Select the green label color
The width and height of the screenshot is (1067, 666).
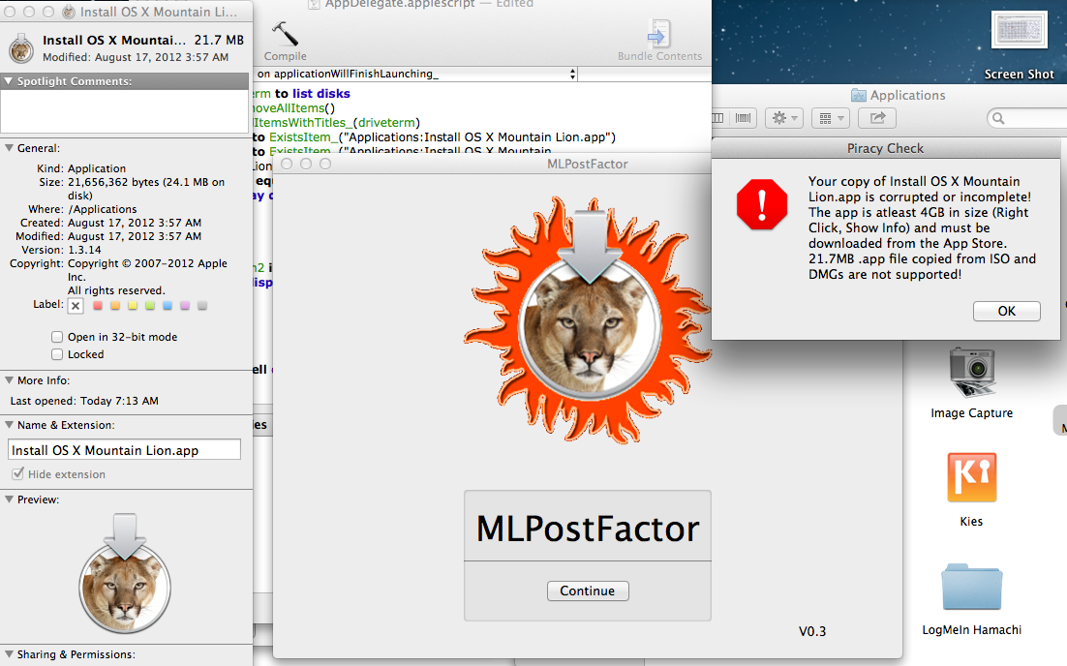150,306
